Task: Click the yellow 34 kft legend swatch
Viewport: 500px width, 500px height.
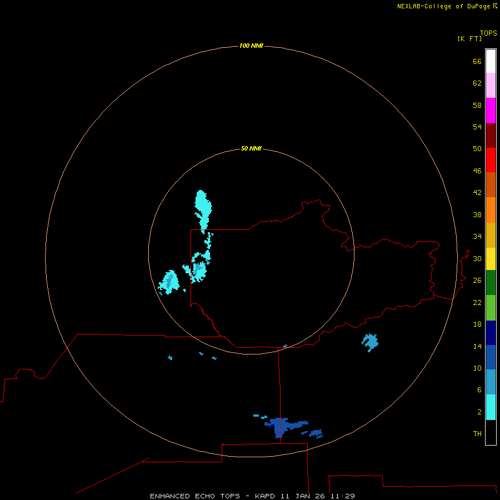Action: [x=491, y=258]
